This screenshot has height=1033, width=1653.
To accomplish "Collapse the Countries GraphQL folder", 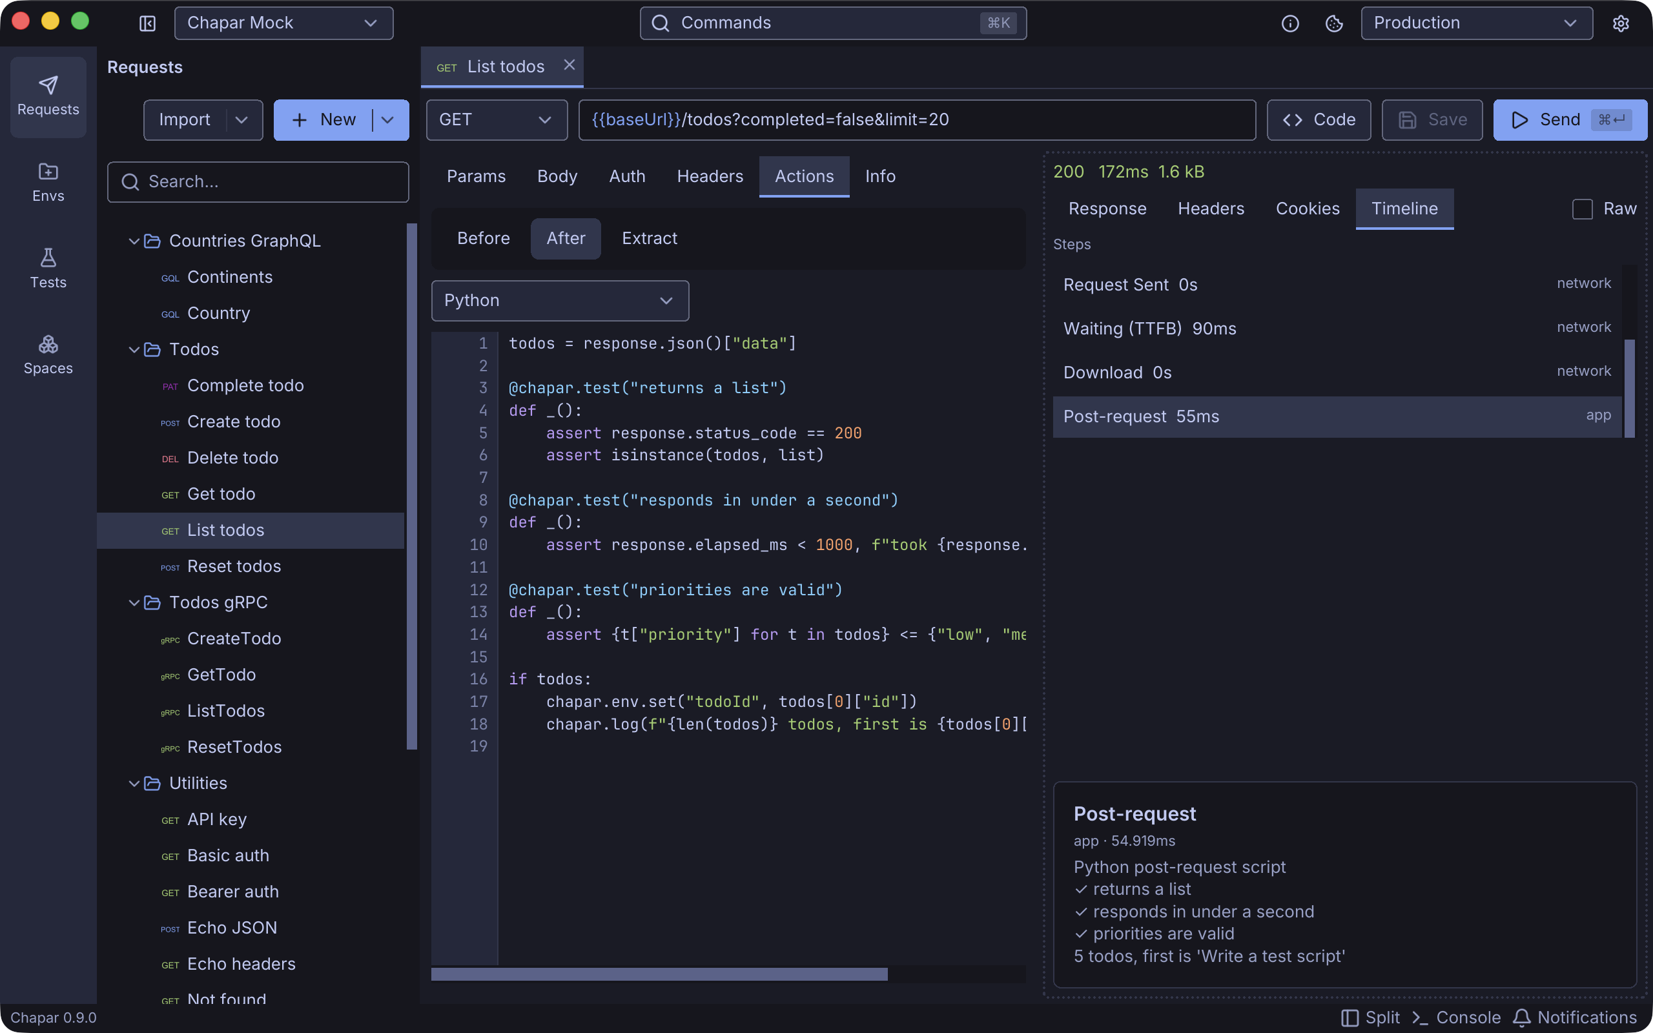I will point(134,241).
